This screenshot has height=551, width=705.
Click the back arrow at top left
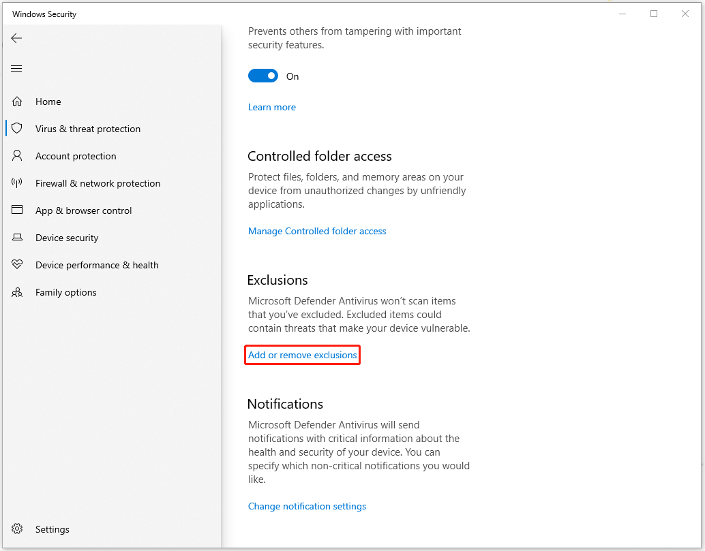(16, 38)
